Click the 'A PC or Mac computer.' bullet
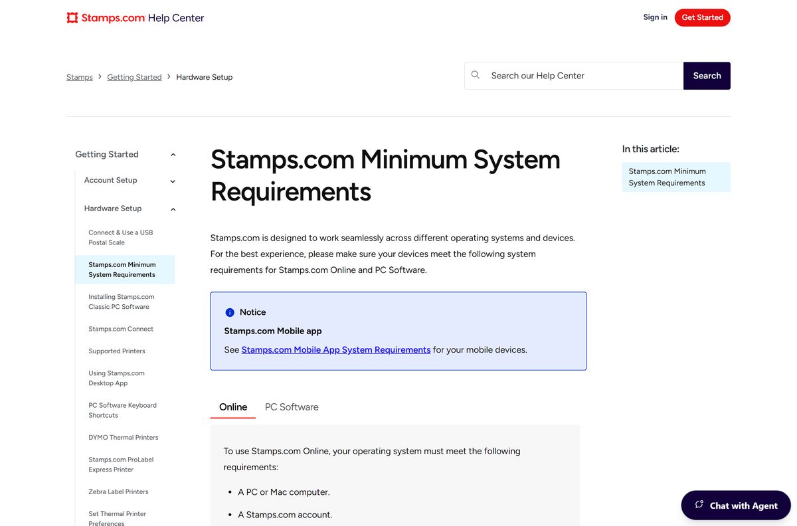Viewport: 797px width, 526px height. click(x=284, y=492)
